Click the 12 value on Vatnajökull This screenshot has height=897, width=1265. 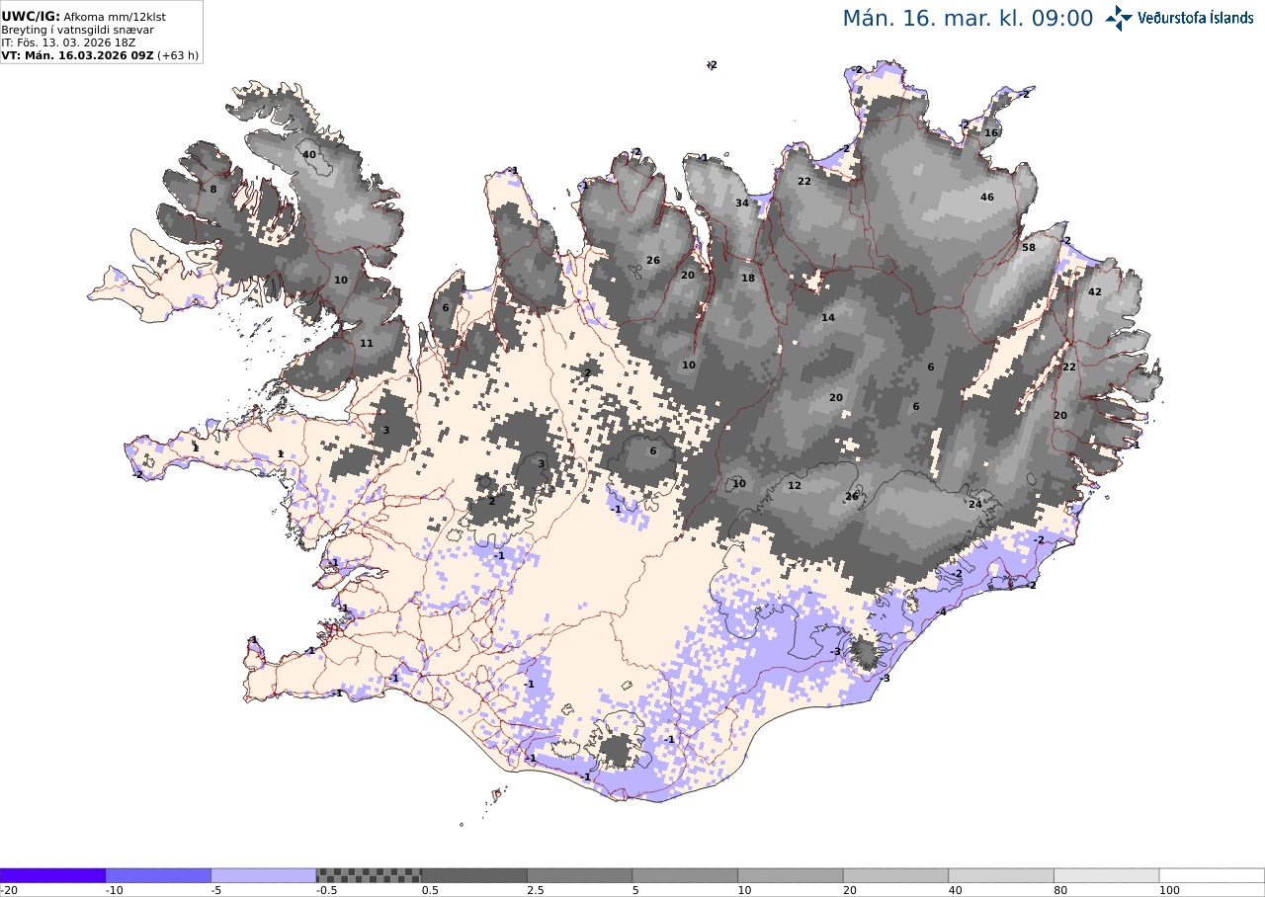coord(795,486)
